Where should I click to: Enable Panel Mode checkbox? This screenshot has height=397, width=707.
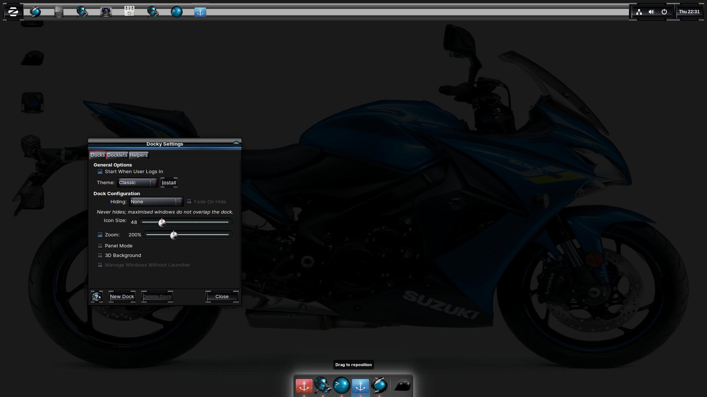point(100,246)
